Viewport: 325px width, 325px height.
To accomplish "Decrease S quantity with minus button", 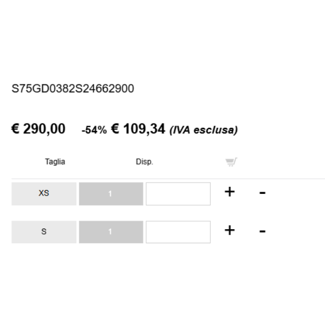I will pos(262,231).
